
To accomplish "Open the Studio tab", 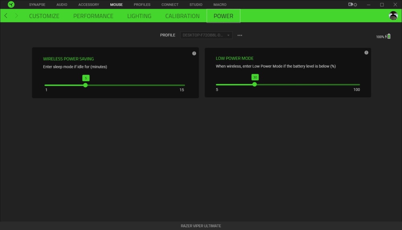I will pyautogui.click(x=196, y=4).
